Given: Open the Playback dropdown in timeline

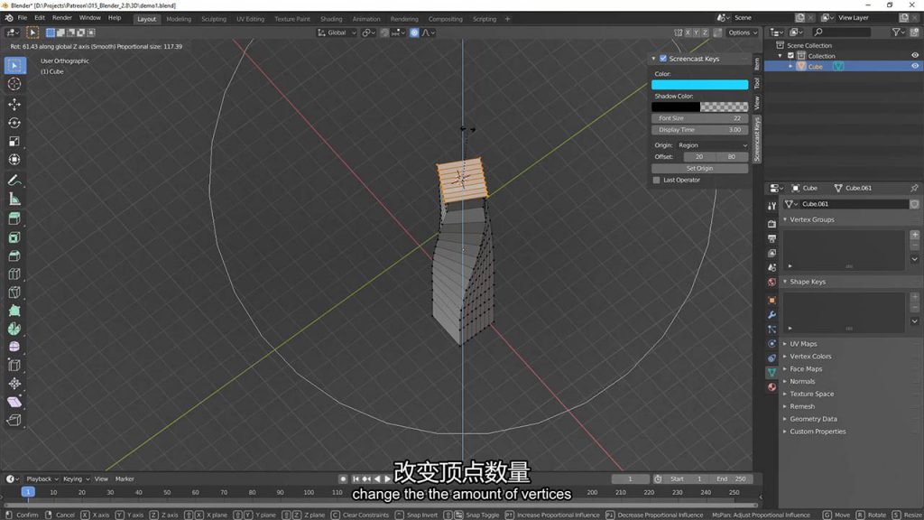Looking at the screenshot, I should 42,479.
